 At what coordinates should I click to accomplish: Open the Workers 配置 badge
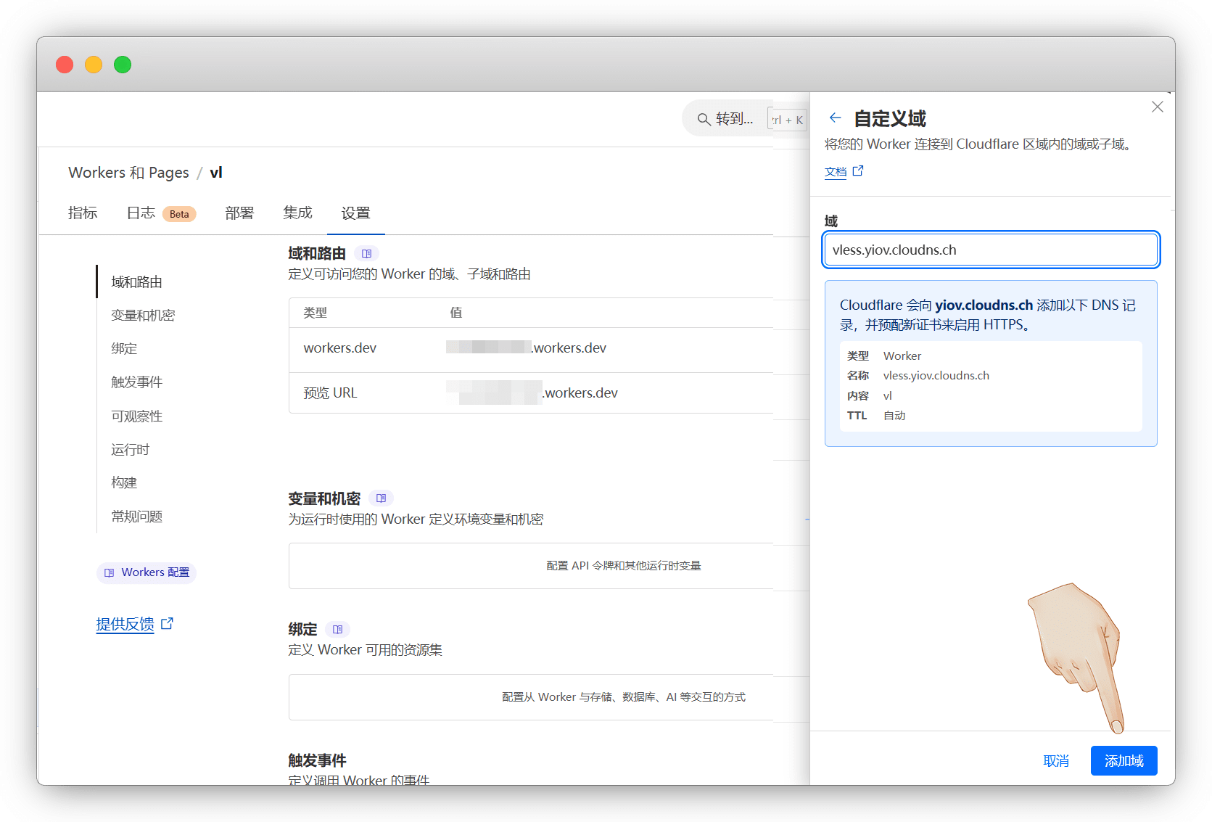click(147, 572)
